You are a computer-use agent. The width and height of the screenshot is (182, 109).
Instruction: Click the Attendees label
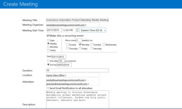click(28, 82)
